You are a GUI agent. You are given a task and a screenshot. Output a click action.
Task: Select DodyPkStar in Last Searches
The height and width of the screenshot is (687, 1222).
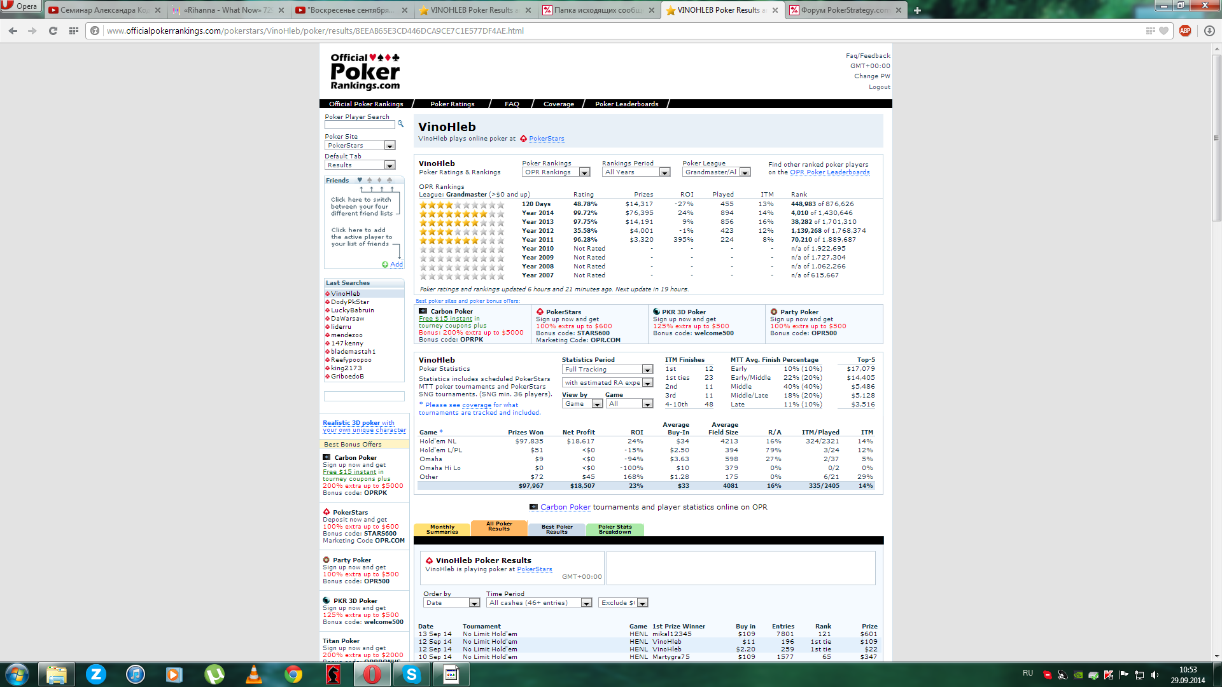click(350, 302)
